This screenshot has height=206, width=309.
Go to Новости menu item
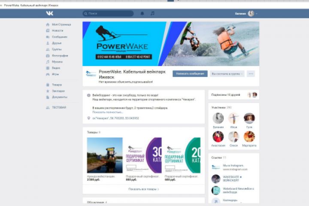pyautogui.click(x=58, y=30)
